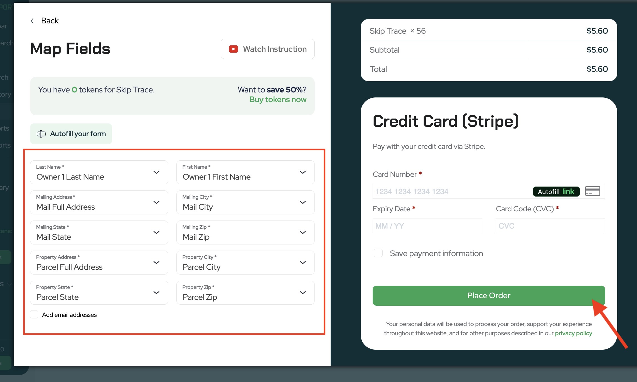Open the privacy policy link
The height and width of the screenshot is (382, 637).
(573, 333)
